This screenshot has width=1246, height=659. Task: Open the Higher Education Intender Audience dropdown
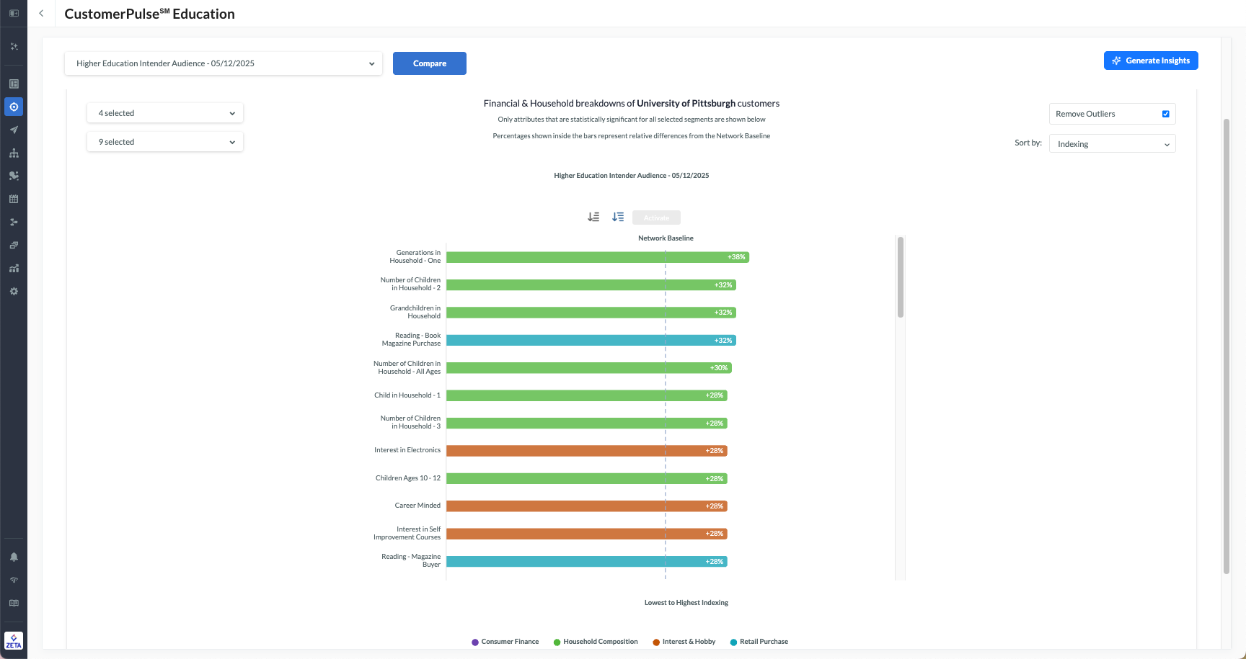(x=224, y=63)
